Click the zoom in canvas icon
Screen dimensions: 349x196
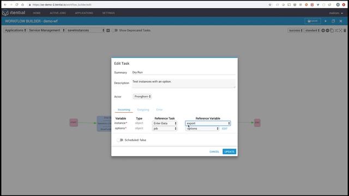click(323, 30)
